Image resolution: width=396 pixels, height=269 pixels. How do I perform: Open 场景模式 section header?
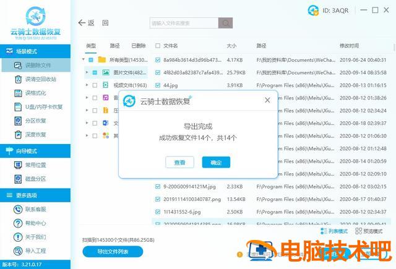pyautogui.click(x=35, y=51)
